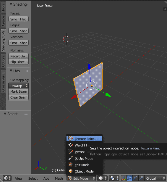Click Vertices Shar button
The image size is (167, 182).
click(x=23, y=43)
